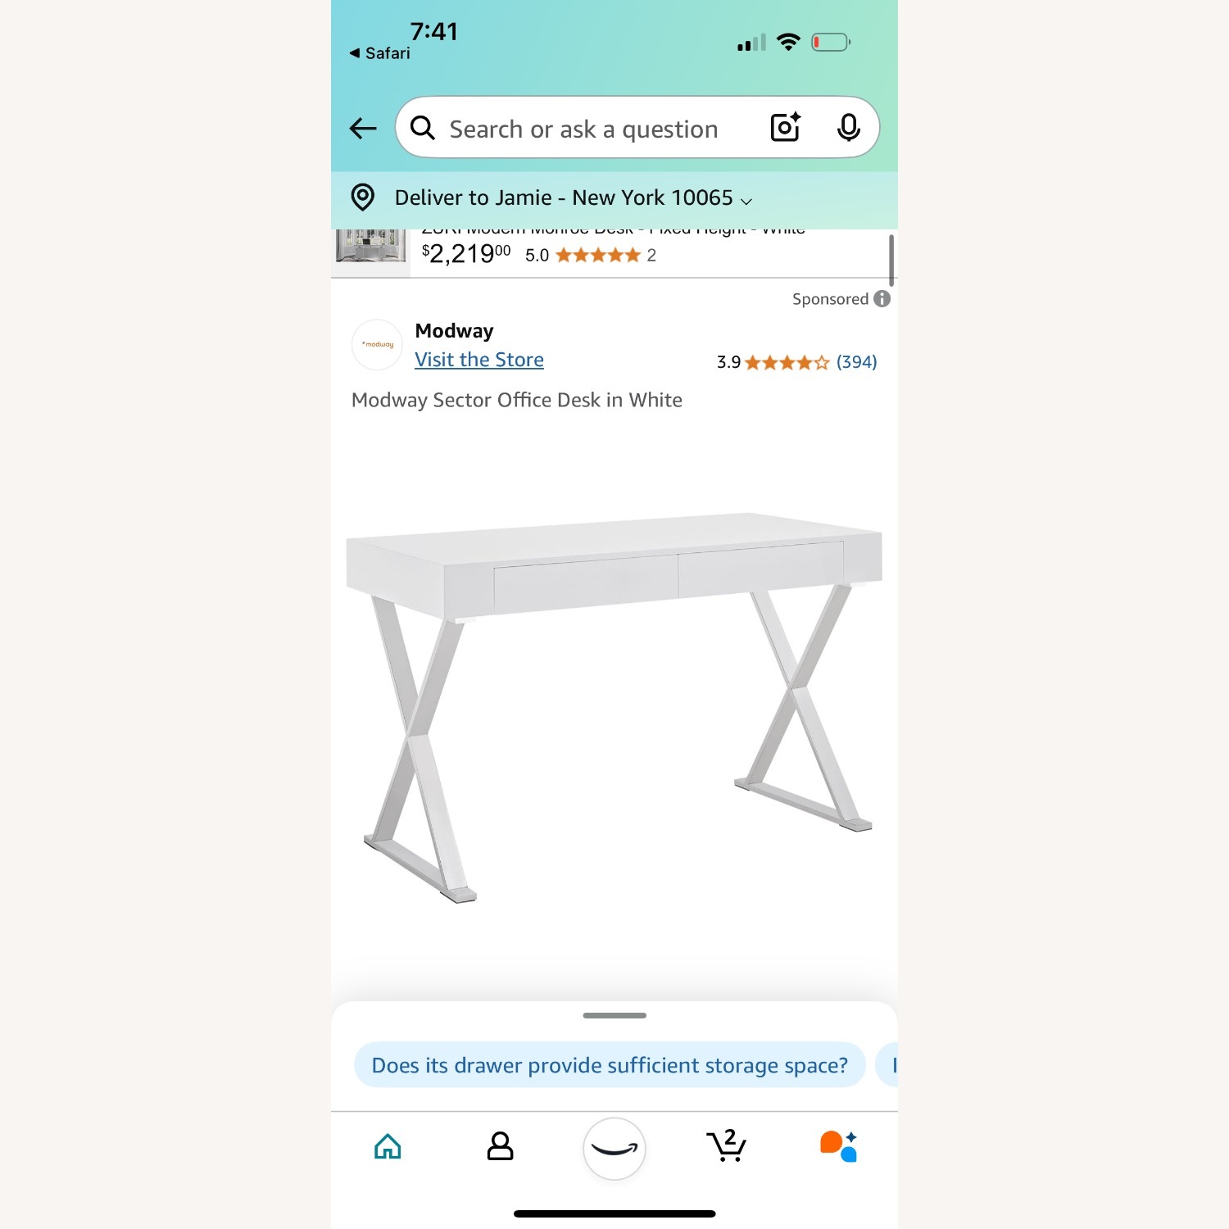Open the shopping cart with 2 items

(x=726, y=1145)
